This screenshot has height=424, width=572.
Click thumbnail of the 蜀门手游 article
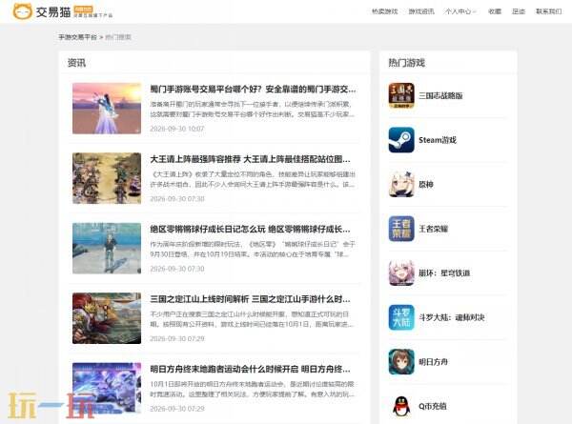(x=107, y=109)
